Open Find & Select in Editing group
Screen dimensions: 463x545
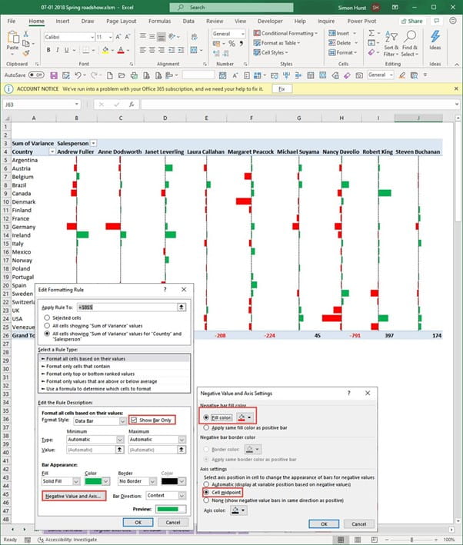(409, 42)
